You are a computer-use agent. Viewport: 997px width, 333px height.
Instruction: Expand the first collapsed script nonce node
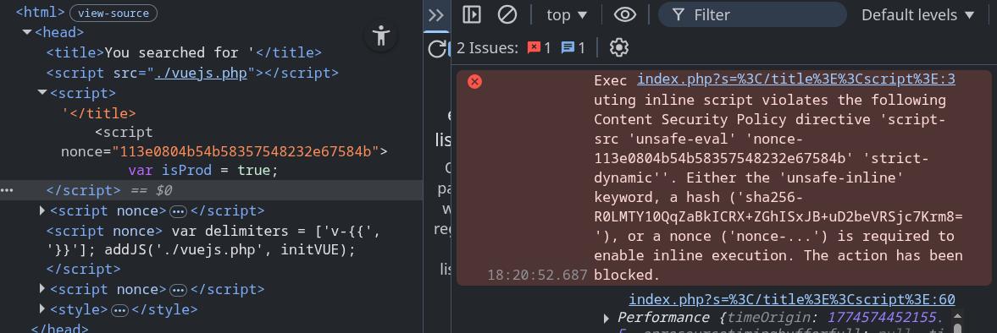42,210
